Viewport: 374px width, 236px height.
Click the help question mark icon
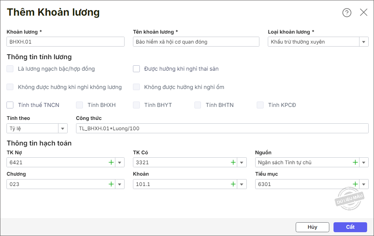[346, 13]
